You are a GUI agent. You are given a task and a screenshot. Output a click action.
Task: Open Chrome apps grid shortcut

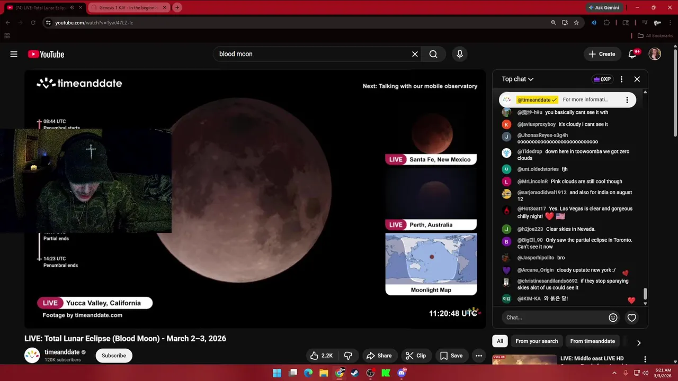(7, 36)
